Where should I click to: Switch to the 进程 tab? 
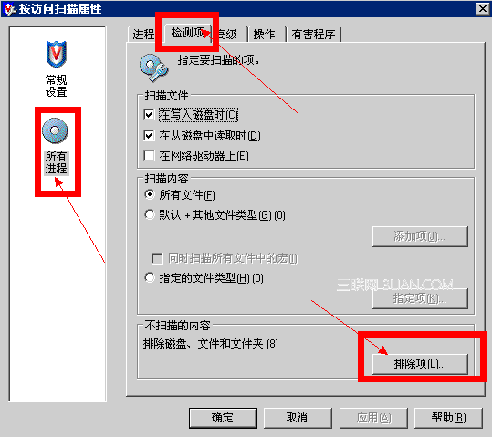coord(143,34)
